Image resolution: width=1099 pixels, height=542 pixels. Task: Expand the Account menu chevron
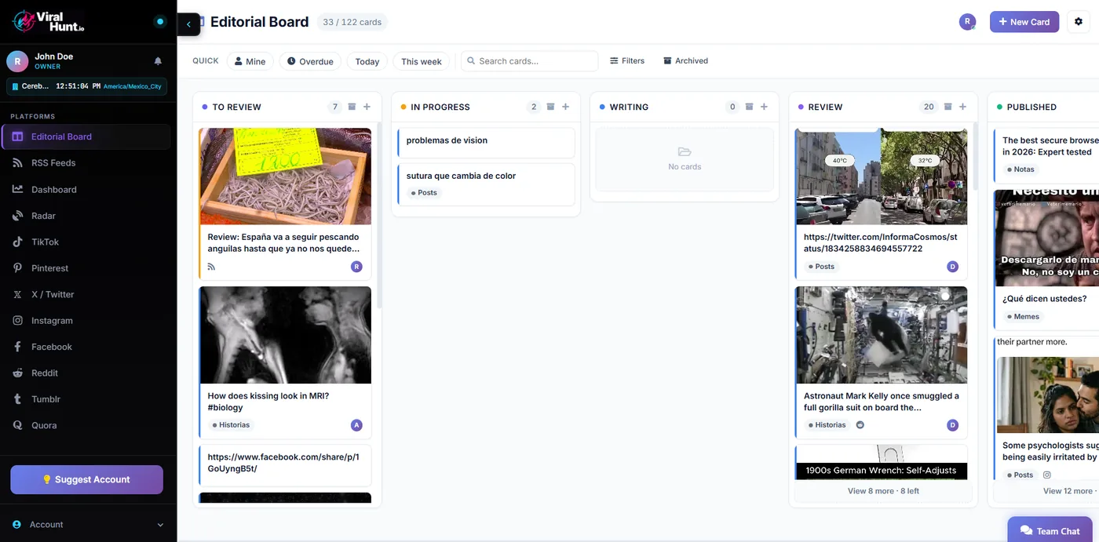pyautogui.click(x=160, y=525)
